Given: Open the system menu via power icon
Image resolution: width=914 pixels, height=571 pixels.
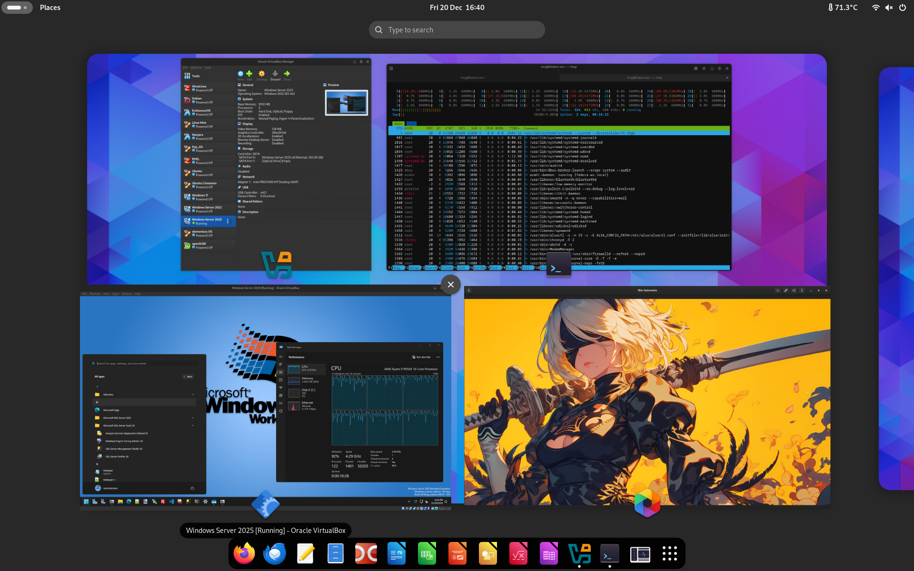Looking at the screenshot, I should [x=902, y=8].
